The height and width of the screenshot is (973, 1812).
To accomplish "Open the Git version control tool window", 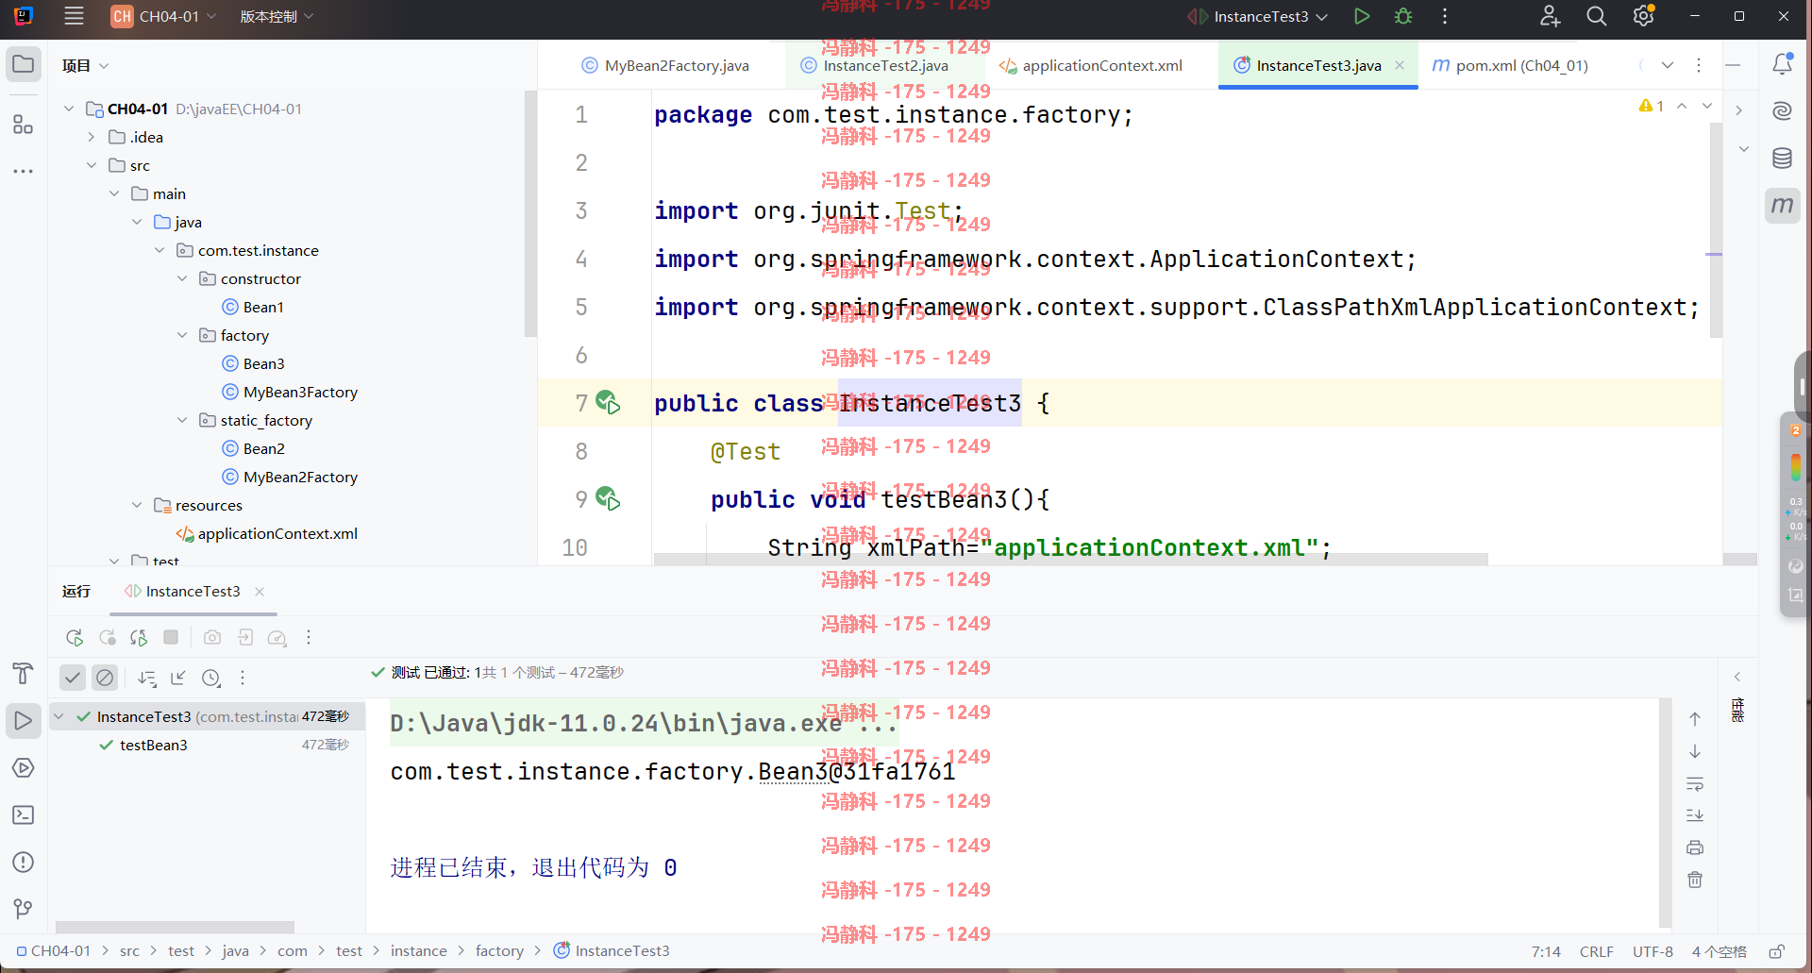I will point(24,909).
